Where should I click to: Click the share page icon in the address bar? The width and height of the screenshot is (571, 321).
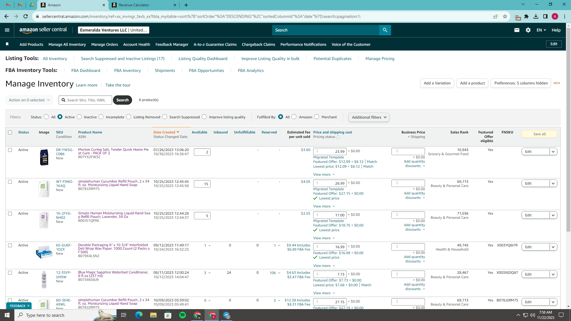pos(495,16)
